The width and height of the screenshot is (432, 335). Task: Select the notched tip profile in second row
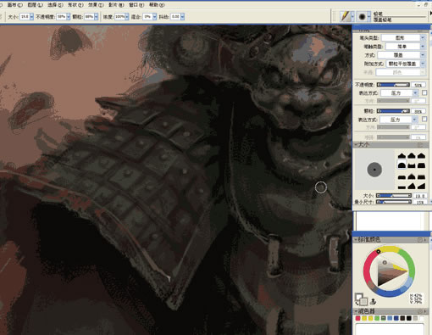pyautogui.click(x=412, y=165)
